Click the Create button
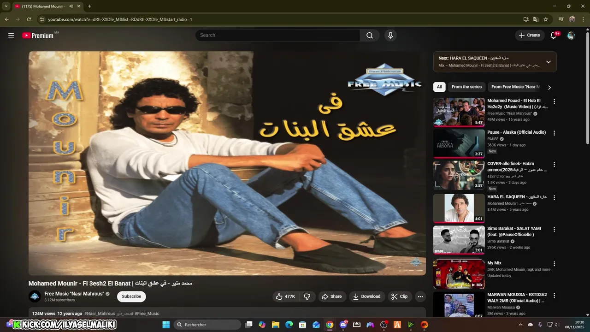The image size is (590, 332). click(x=530, y=36)
